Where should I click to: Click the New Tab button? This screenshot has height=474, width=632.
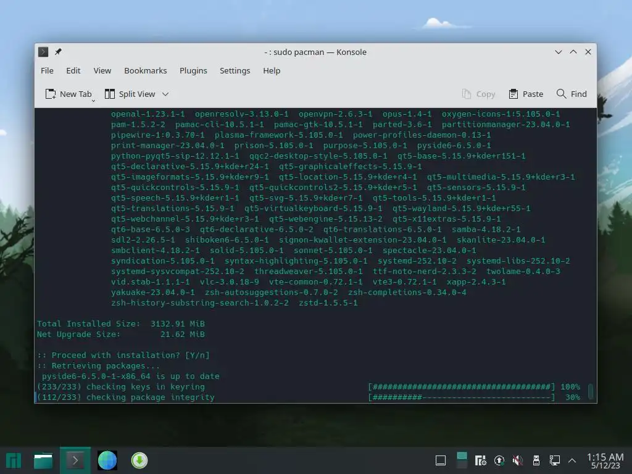click(x=68, y=94)
